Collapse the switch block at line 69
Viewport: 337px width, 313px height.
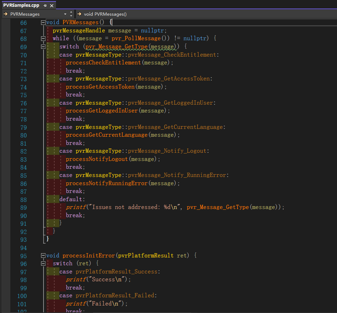pos(43,47)
